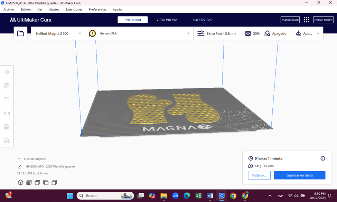Select the Per Model Settings tool
337x202 pixels.
tap(7, 127)
